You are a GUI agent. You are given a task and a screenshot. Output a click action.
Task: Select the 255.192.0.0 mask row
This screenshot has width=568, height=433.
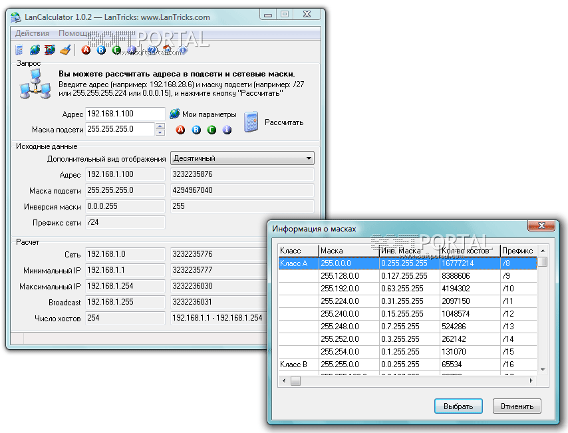pyautogui.click(x=408, y=289)
